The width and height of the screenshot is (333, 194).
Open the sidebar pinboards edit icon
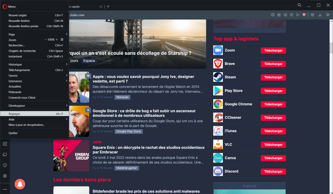click(x=5, y=144)
